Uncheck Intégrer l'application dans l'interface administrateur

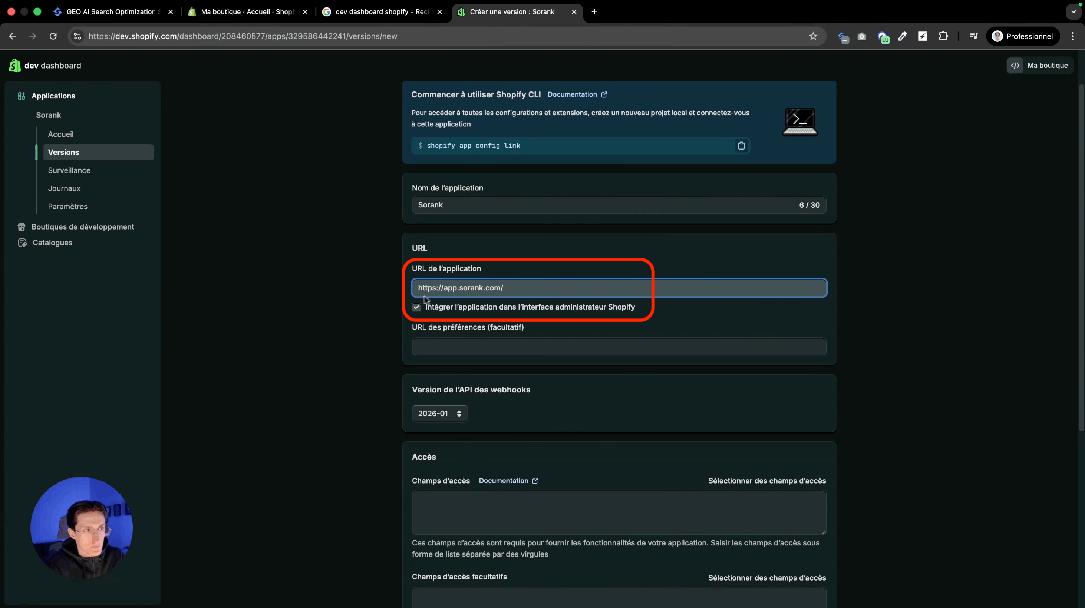point(416,307)
